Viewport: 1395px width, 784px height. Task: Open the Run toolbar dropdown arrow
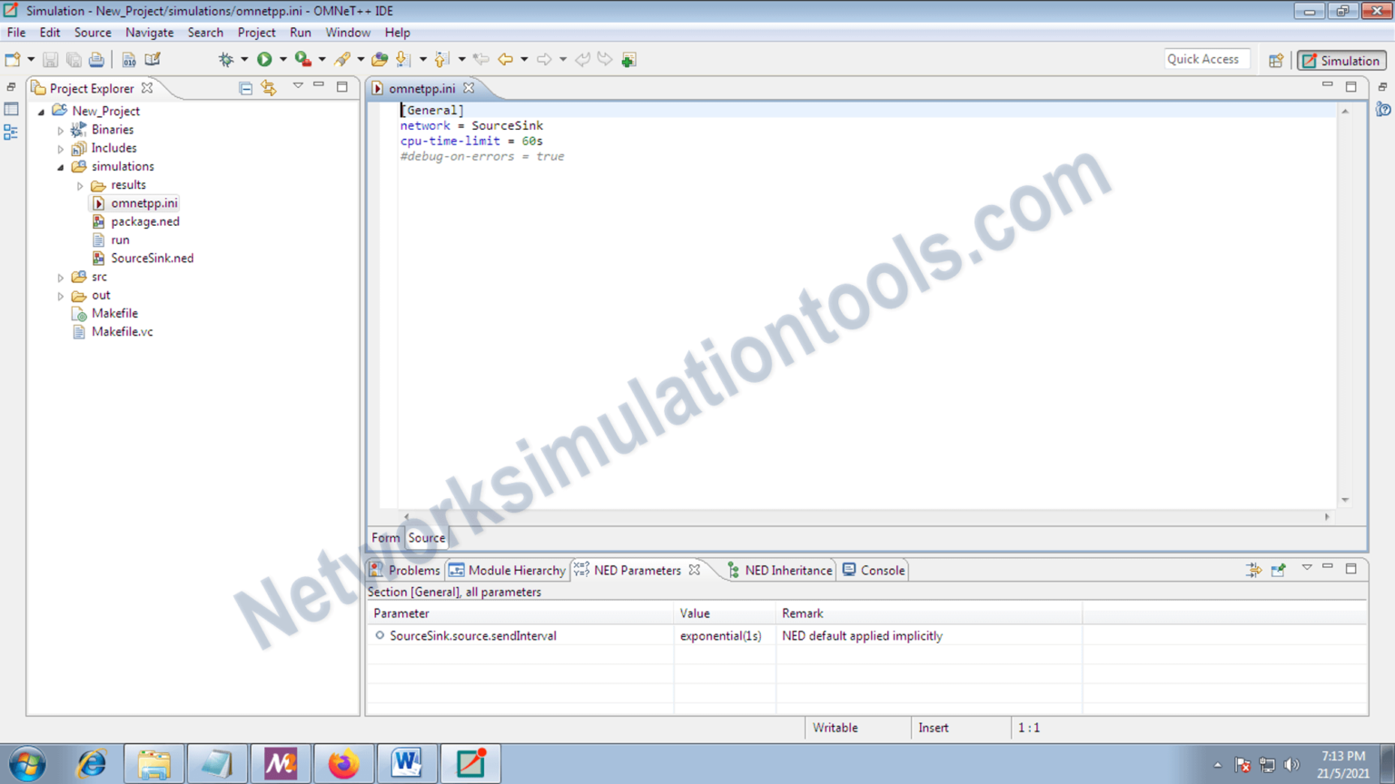pos(282,58)
